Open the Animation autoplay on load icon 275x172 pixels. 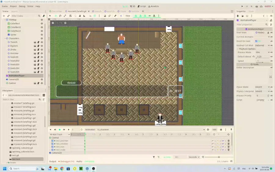(208, 130)
